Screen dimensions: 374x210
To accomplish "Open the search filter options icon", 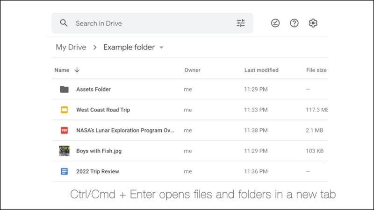I will click(240, 23).
